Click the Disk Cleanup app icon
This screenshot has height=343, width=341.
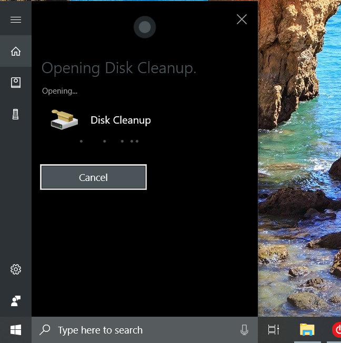point(64,119)
